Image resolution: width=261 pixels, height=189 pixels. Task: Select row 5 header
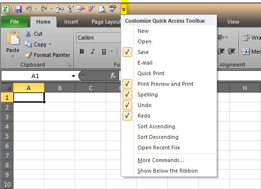pos(7,136)
